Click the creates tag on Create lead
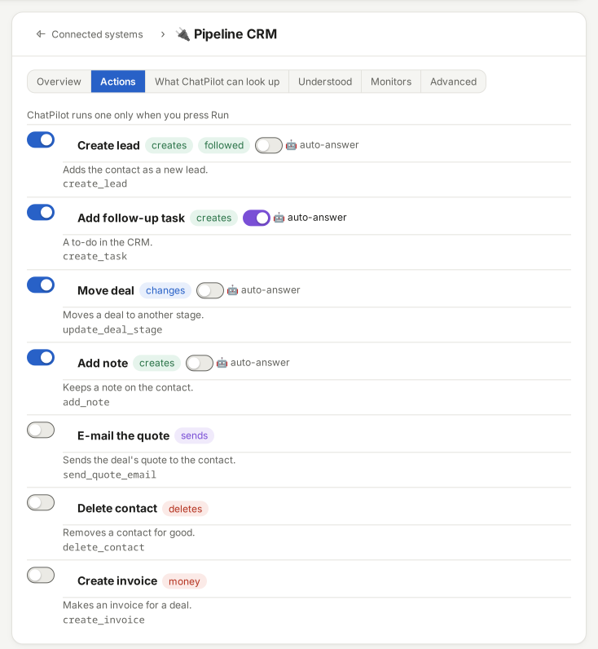Image resolution: width=598 pixels, height=649 pixels. point(169,145)
